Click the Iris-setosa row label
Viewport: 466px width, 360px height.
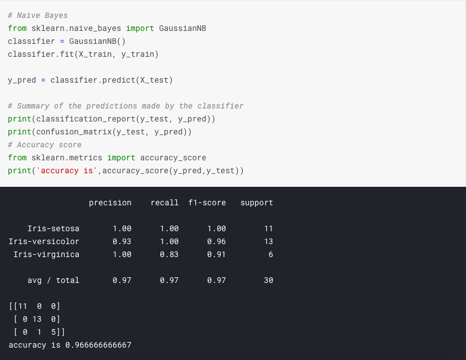pyautogui.click(x=53, y=228)
